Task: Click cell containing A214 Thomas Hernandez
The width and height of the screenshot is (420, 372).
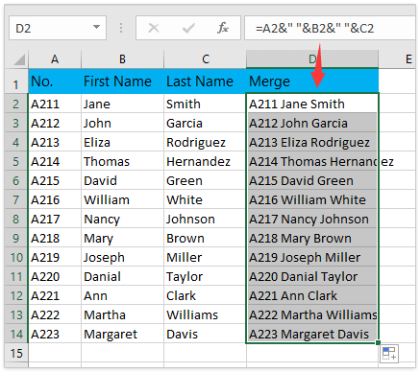Action: (x=312, y=161)
